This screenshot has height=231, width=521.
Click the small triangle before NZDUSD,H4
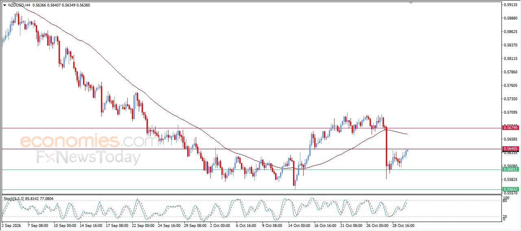[x=4, y=5]
